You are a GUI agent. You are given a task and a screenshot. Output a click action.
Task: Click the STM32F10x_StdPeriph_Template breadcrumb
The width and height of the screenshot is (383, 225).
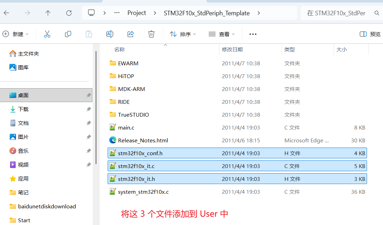click(x=207, y=13)
